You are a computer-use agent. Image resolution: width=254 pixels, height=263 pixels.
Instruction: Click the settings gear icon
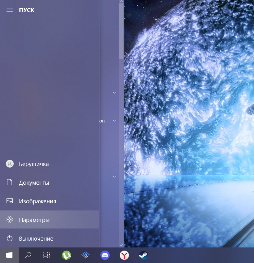[10, 219]
